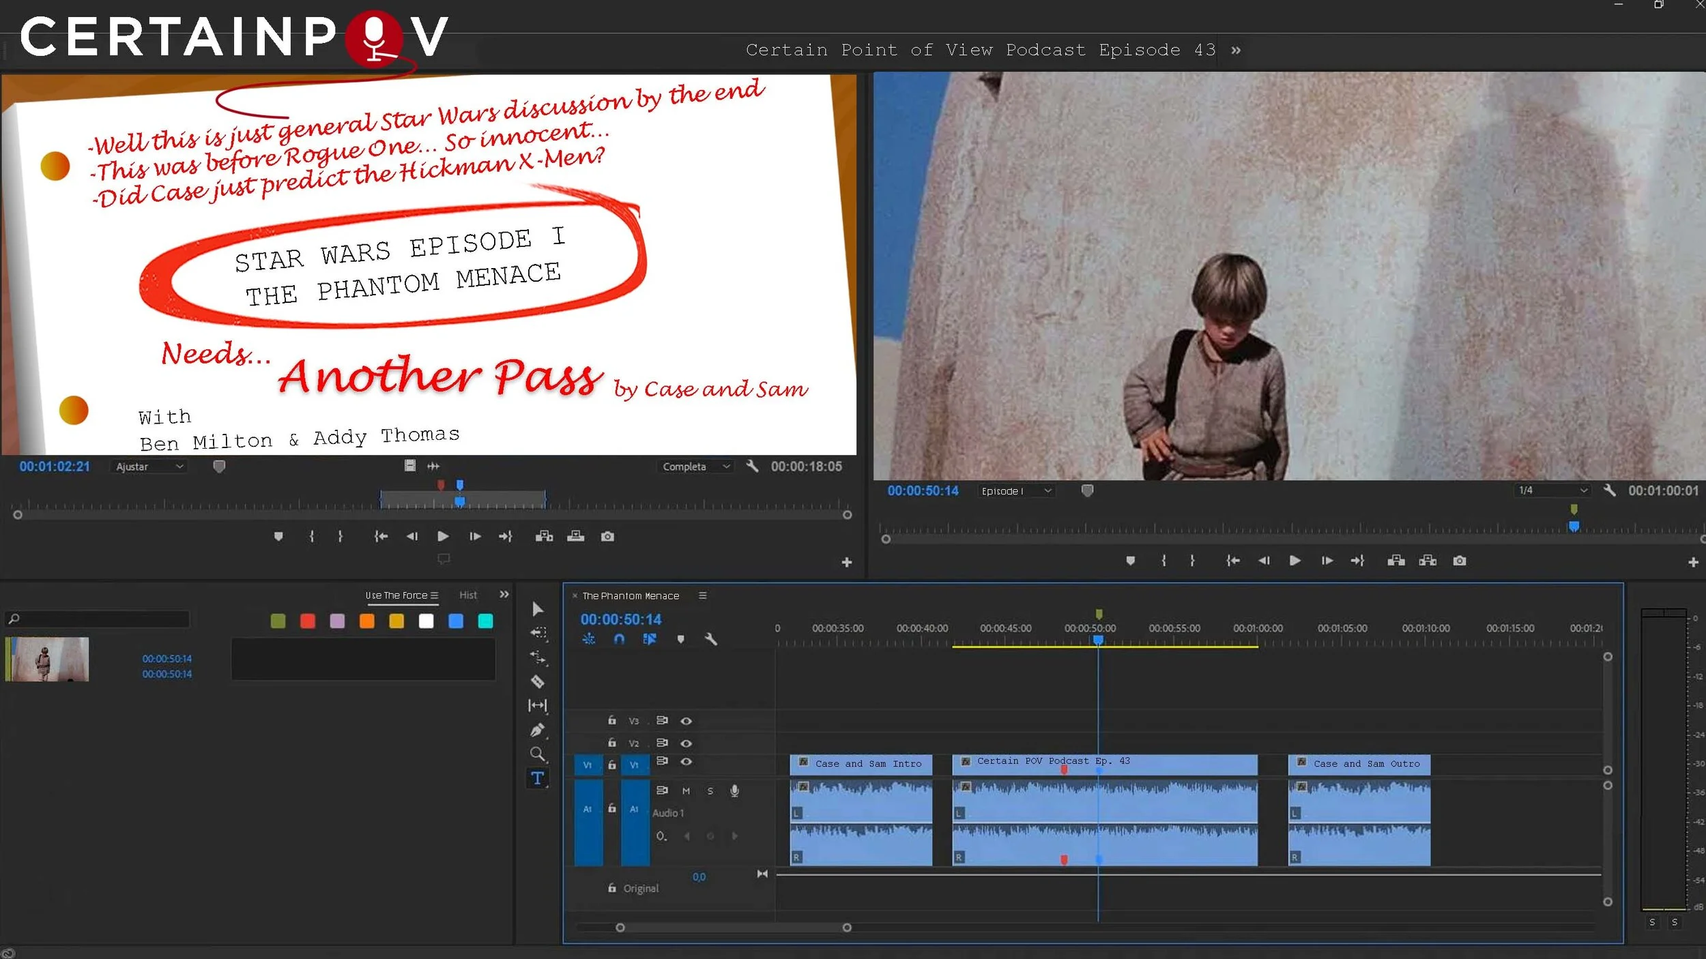Step back one frame in program monitor
The width and height of the screenshot is (1706, 959).
(x=1264, y=561)
